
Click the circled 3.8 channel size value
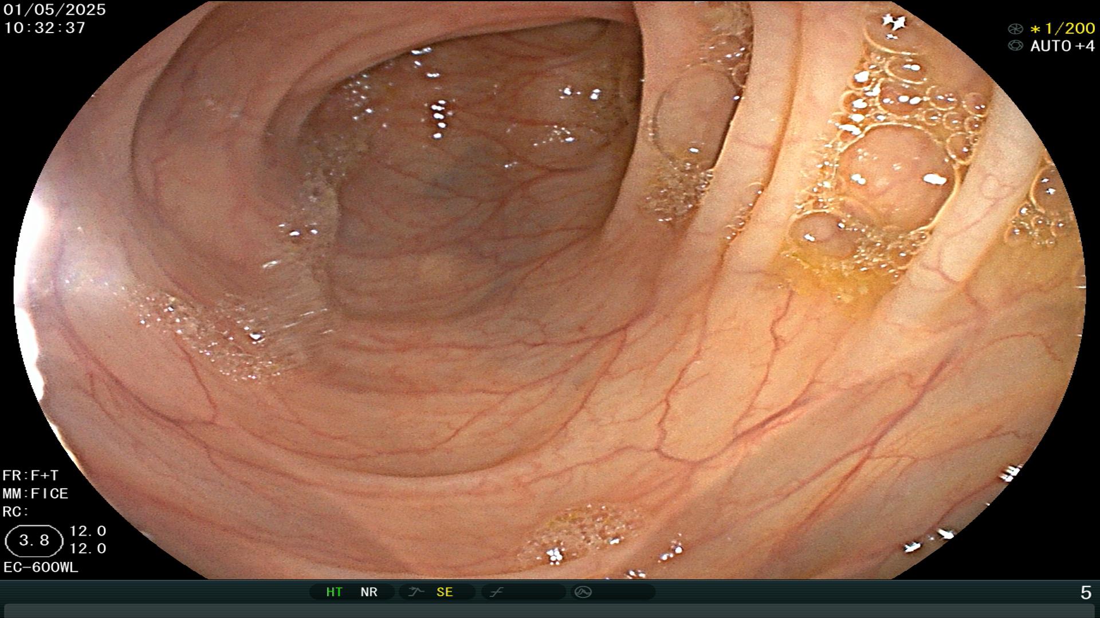[x=34, y=541]
